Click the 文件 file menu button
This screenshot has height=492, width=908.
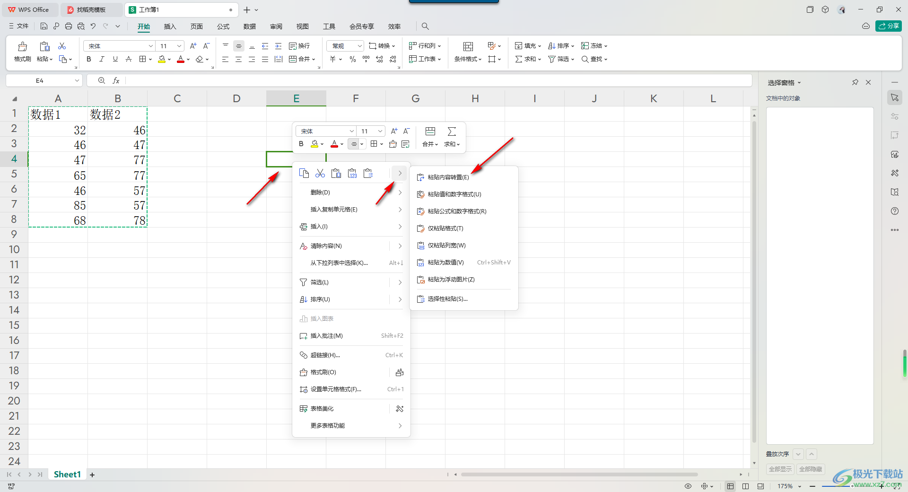19,26
